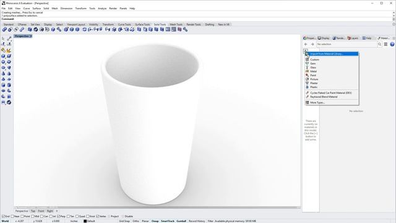Viewport: 396px width, 223px height.
Task: Open the Mesh Tools toolbar tab
Action: [x=176, y=25]
